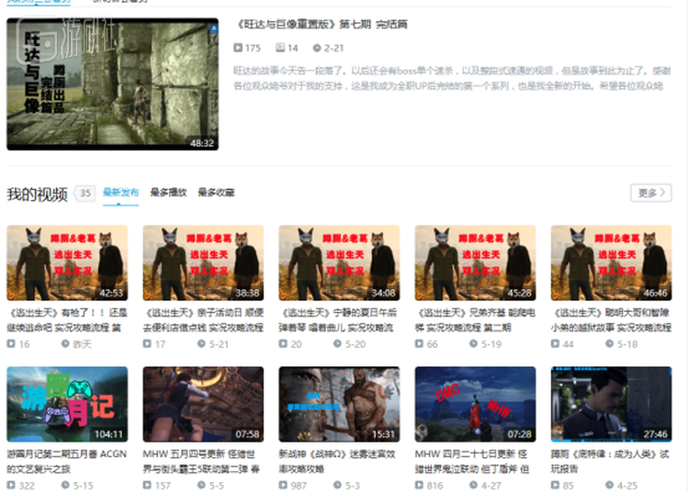Open the 38:38 逃出生天 video thumbnail
Viewport: 689px width, 492px height.
point(203,263)
